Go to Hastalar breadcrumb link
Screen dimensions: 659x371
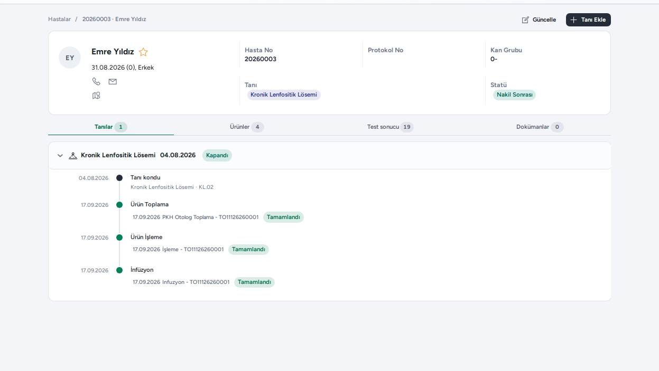(x=59, y=19)
